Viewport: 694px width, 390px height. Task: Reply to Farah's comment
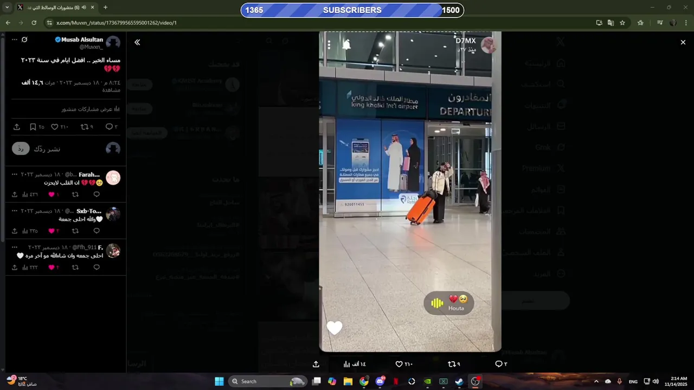coord(97,194)
